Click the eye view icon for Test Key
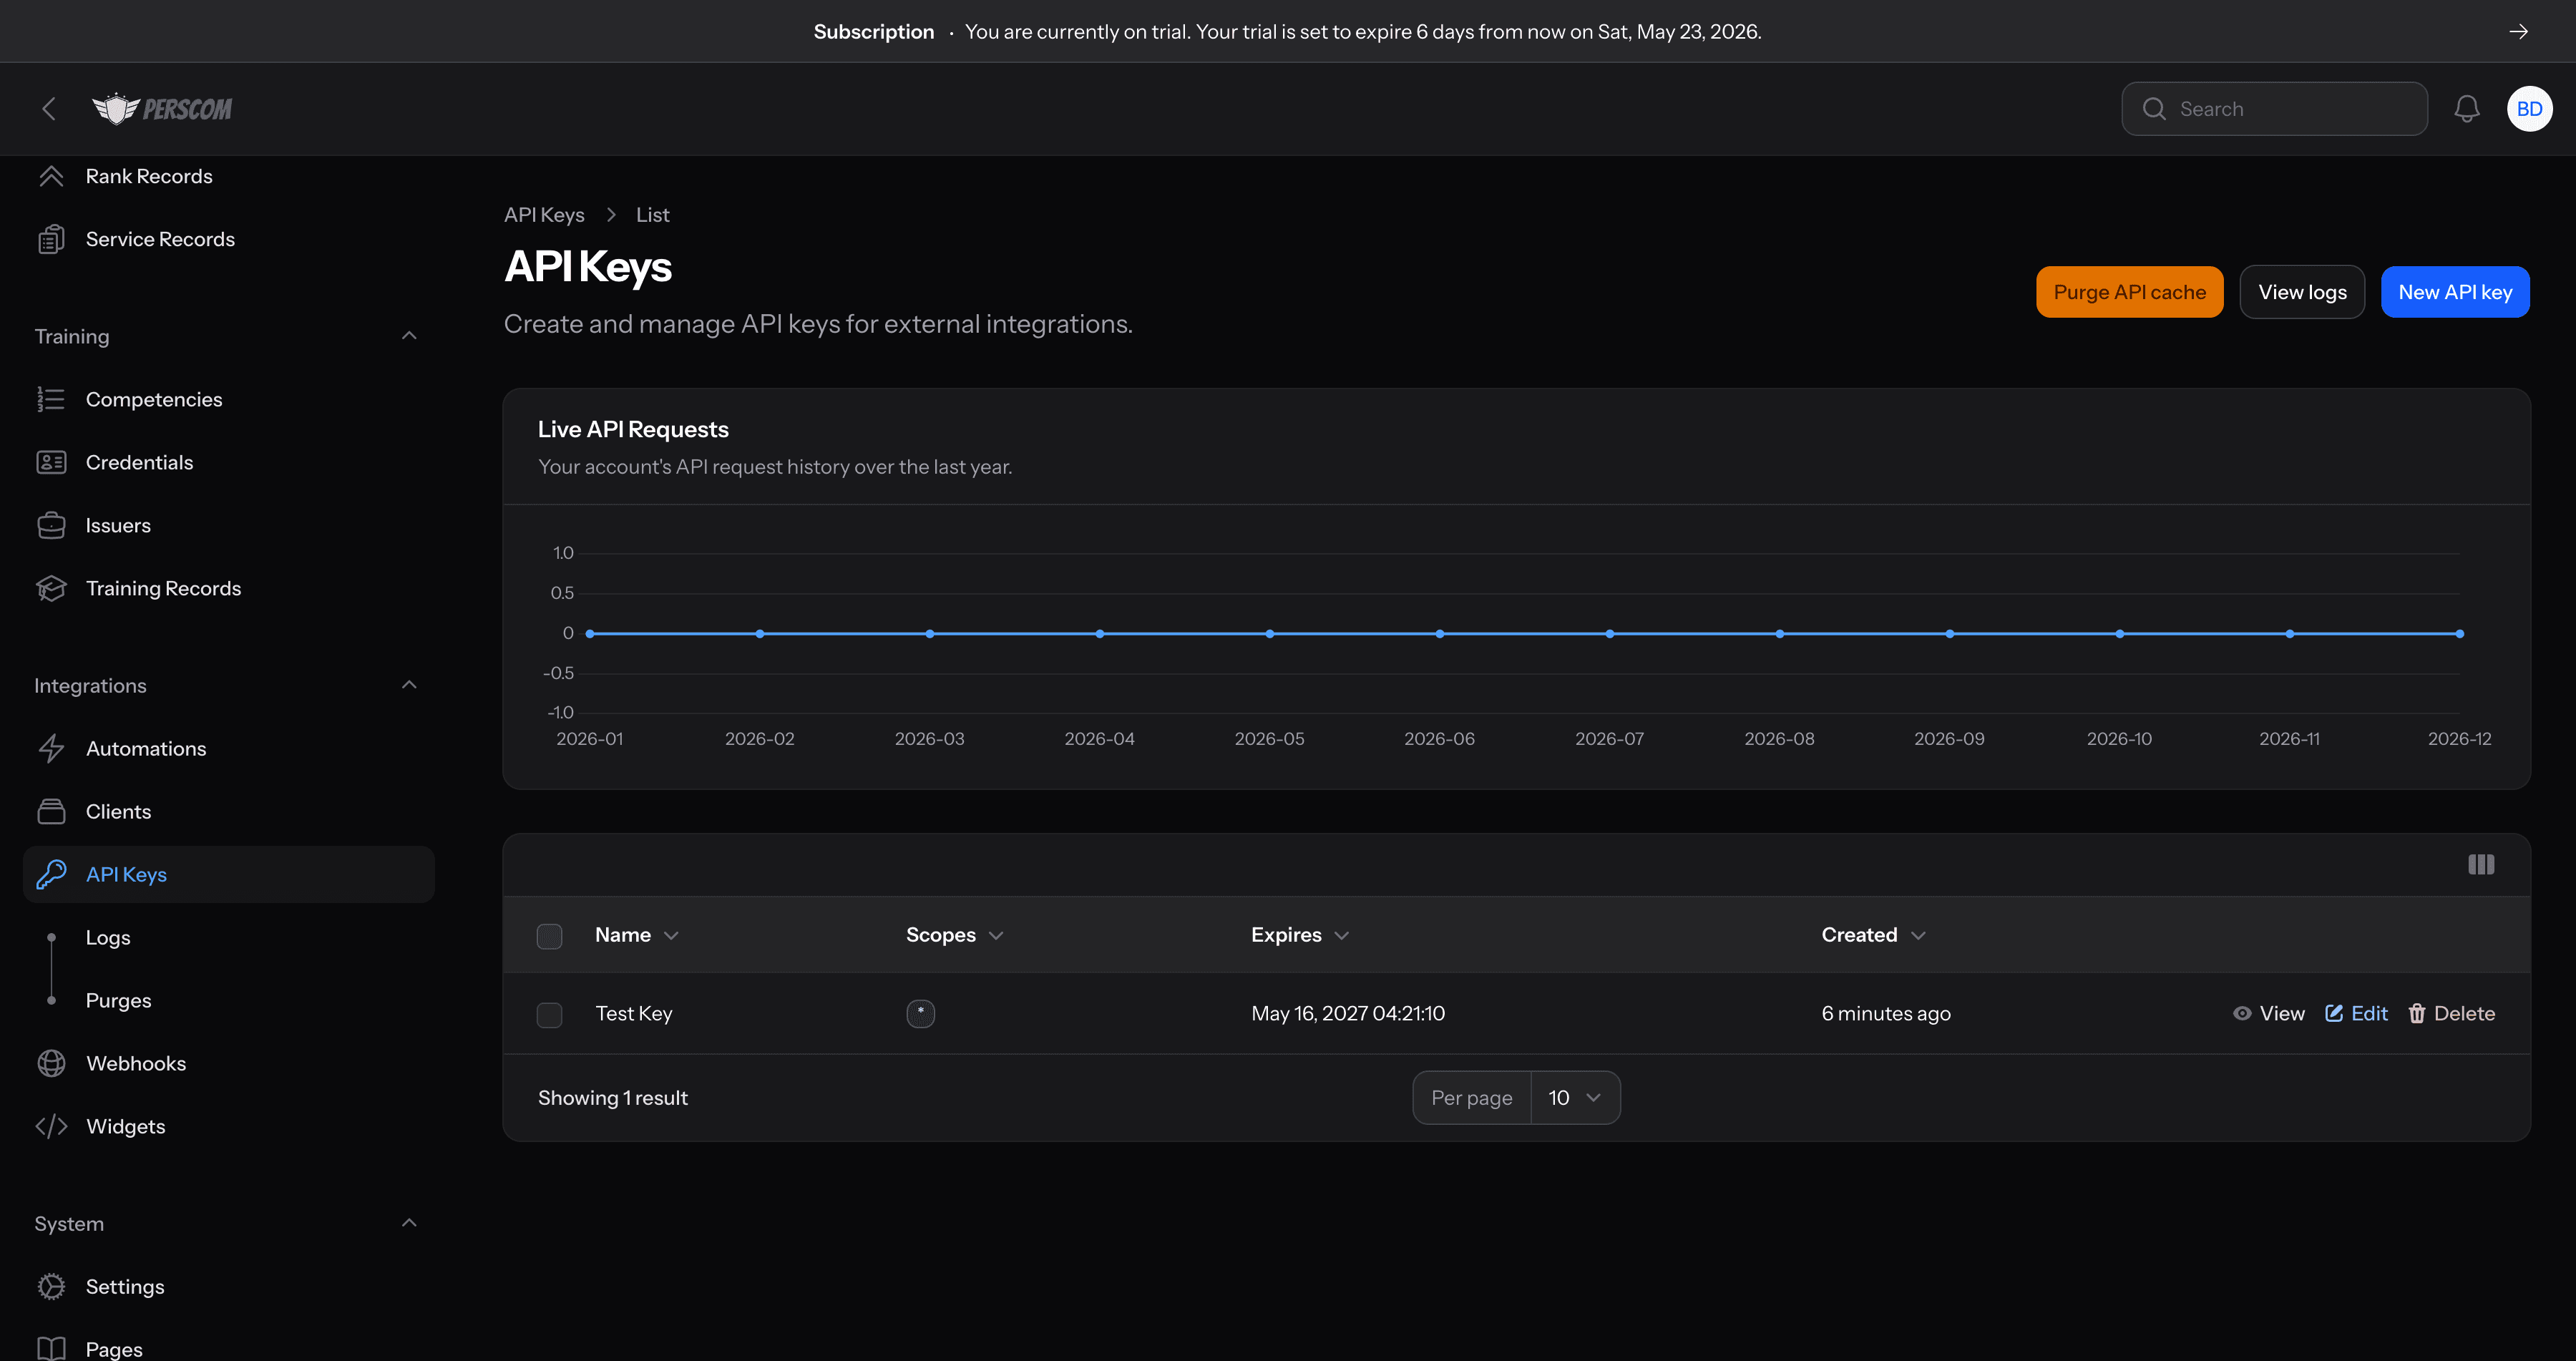 coord(2242,1013)
